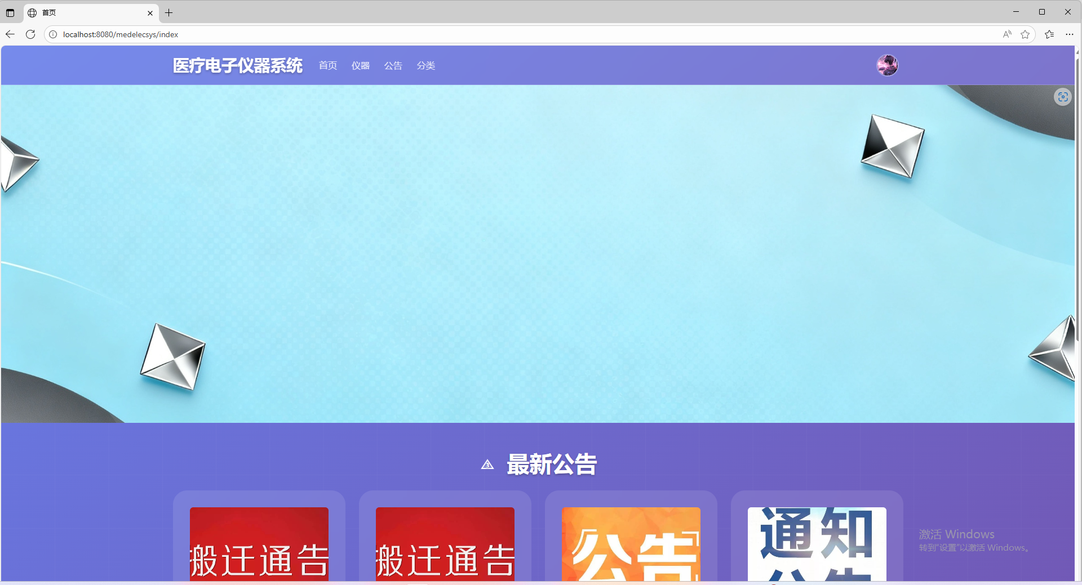Minimize the browser window
Image resolution: width=1082 pixels, height=585 pixels.
click(1016, 12)
